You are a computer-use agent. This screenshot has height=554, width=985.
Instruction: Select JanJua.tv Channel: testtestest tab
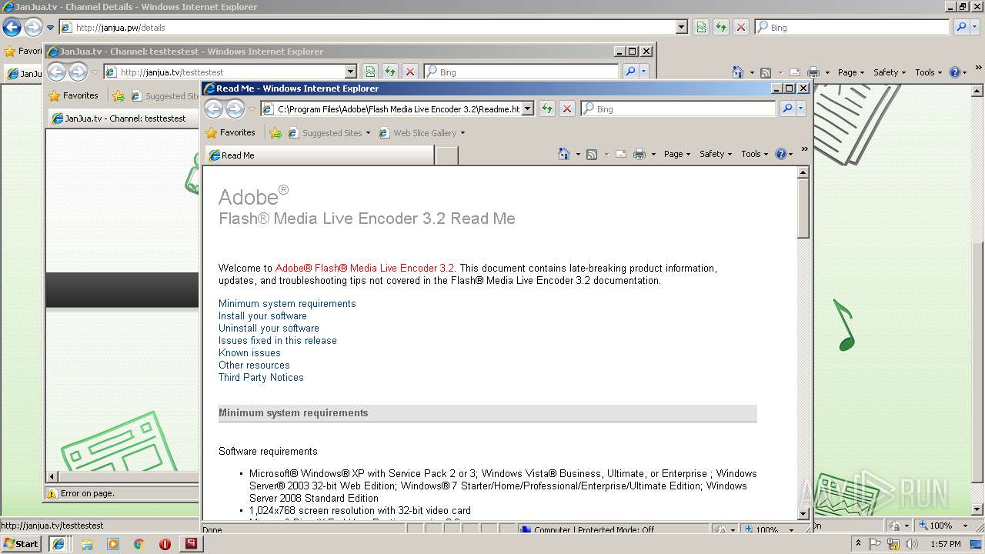click(123, 118)
